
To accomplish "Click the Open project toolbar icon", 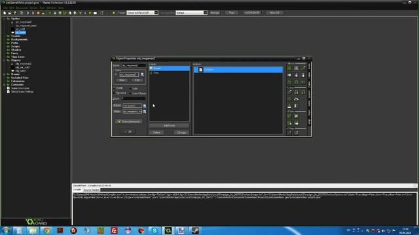I will (x=10, y=13).
